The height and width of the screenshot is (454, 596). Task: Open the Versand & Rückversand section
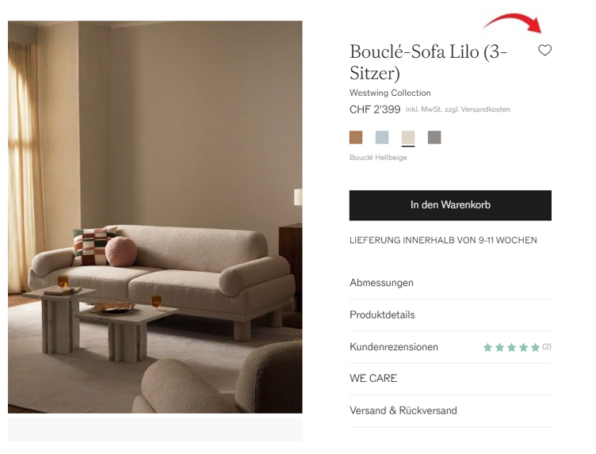tap(450, 411)
